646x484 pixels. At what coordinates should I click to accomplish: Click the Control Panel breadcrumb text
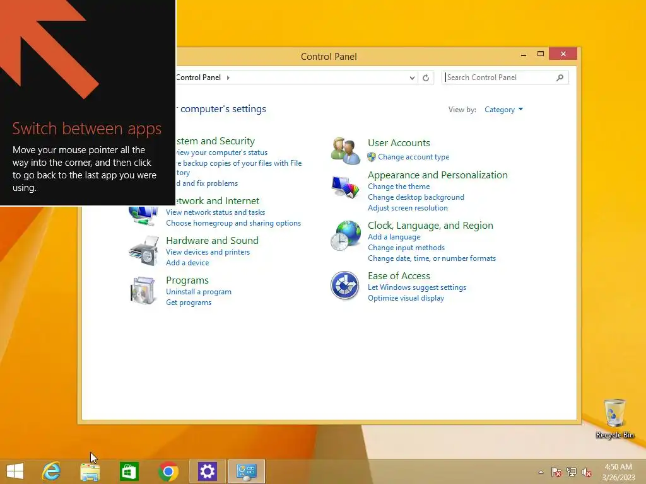click(x=199, y=78)
